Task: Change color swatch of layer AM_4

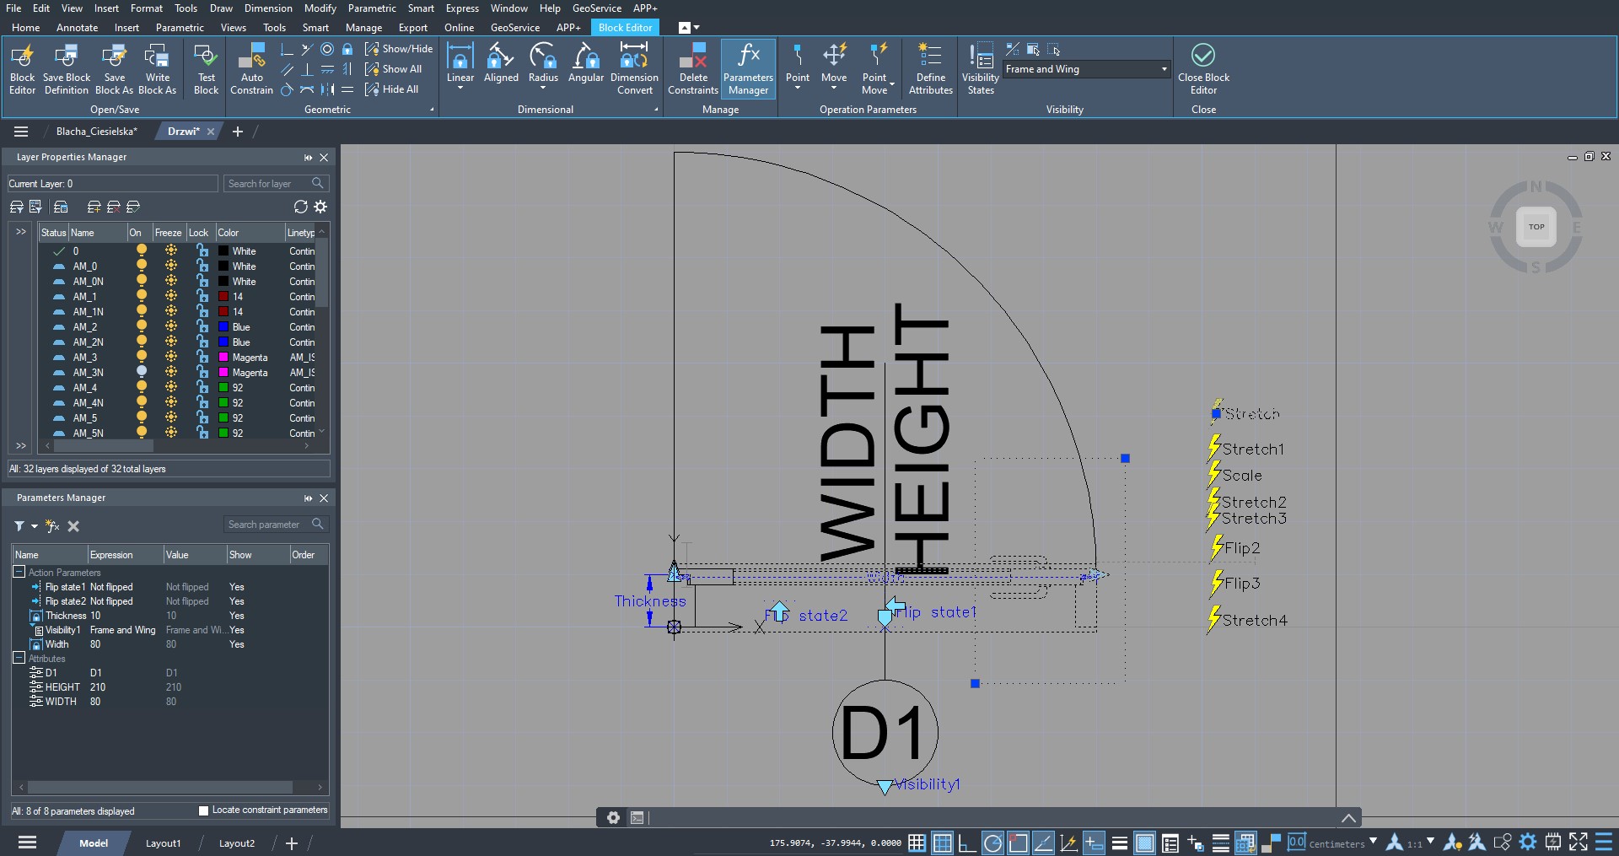Action: pos(223,387)
